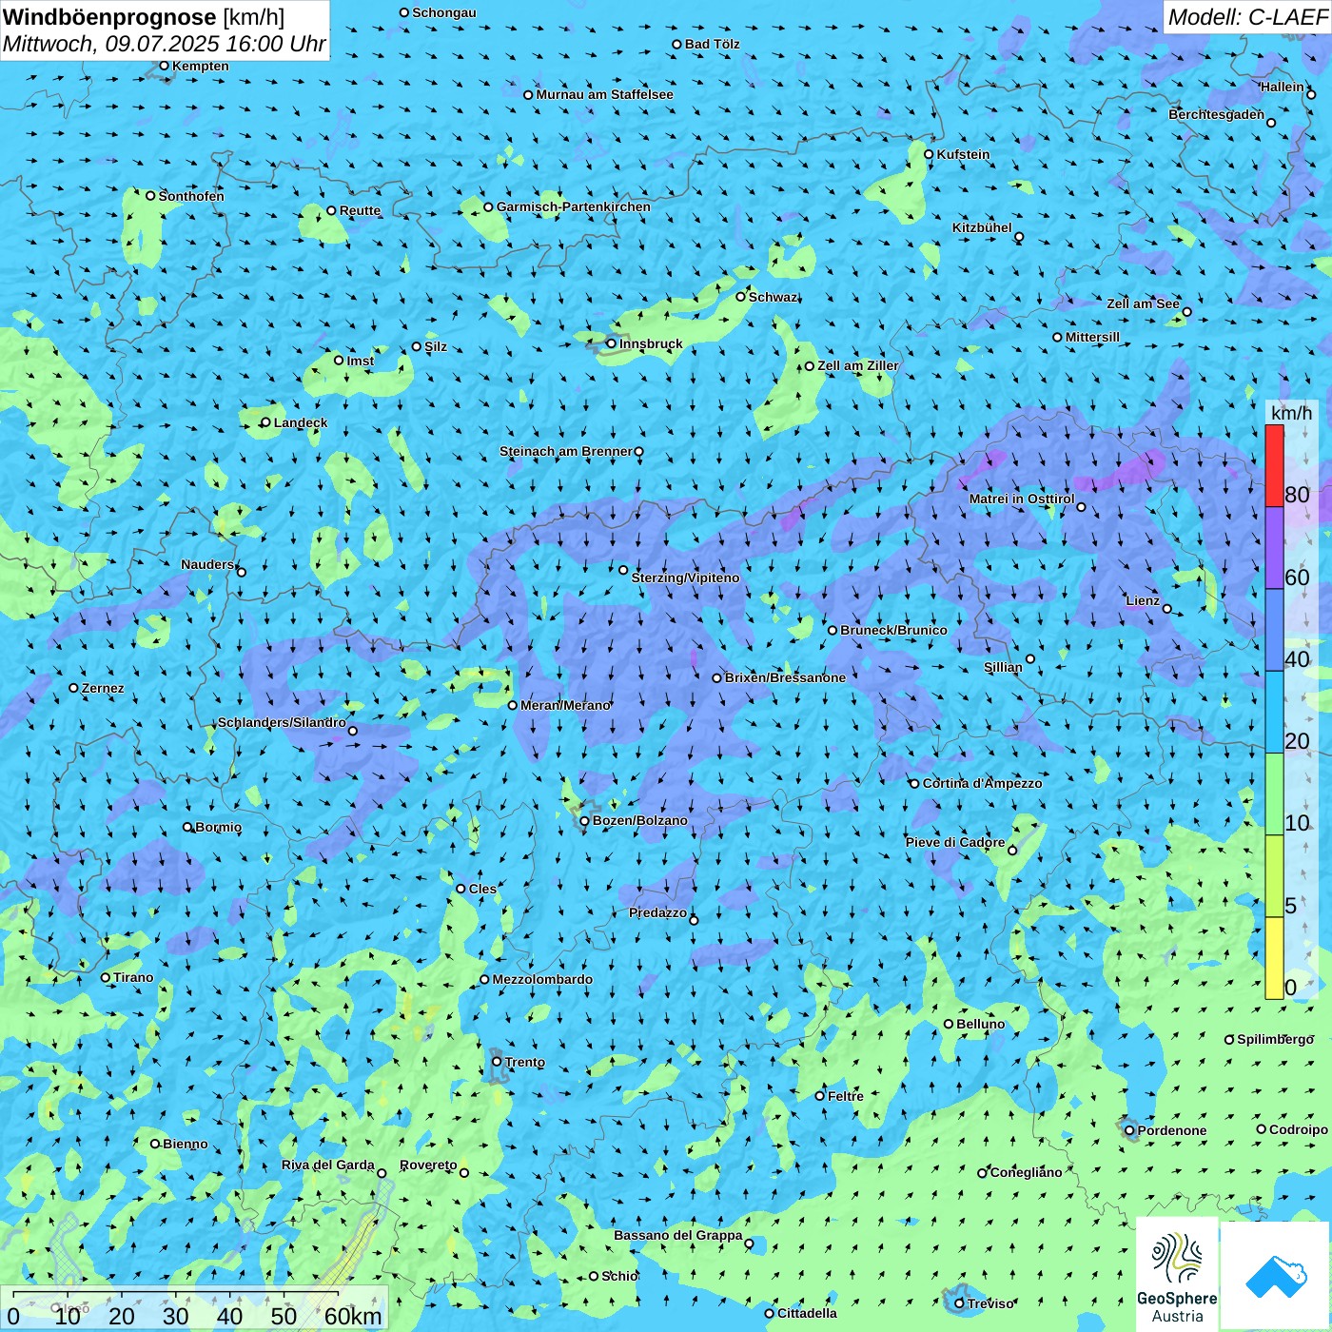Screen dimensions: 1332x1332
Task: Click the Schwaz city marker
Action: click(x=741, y=297)
